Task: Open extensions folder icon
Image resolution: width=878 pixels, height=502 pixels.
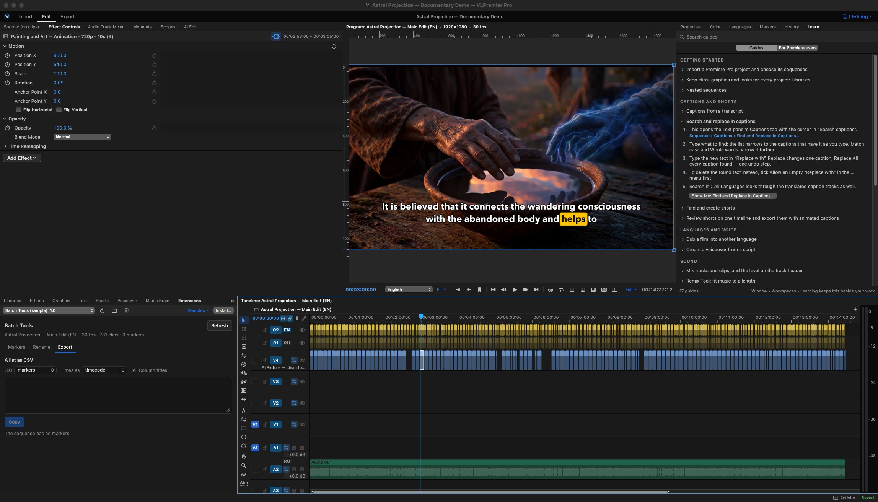Action: pyautogui.click(x=114, y=311)
